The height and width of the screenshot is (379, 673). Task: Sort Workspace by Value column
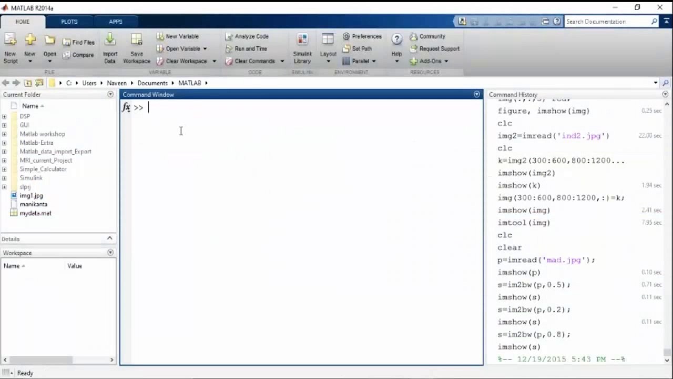[75, 266]
